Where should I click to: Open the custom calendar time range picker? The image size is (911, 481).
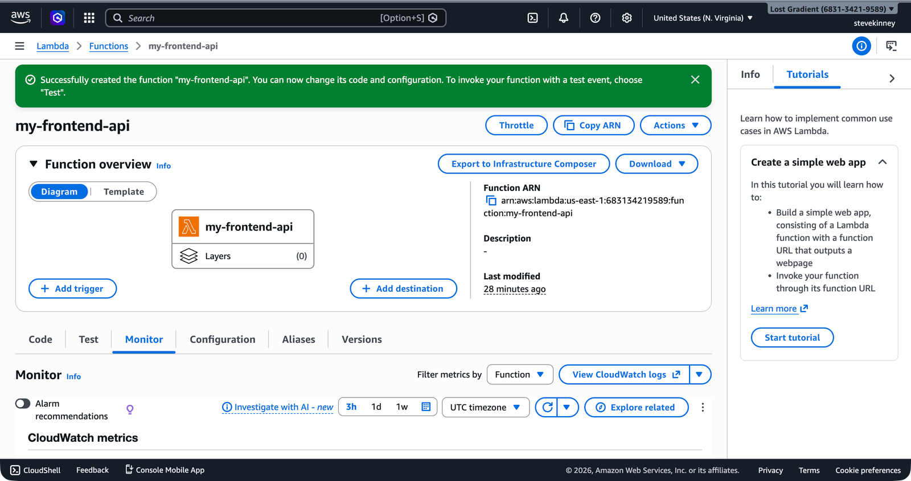[x=425, y=407]
